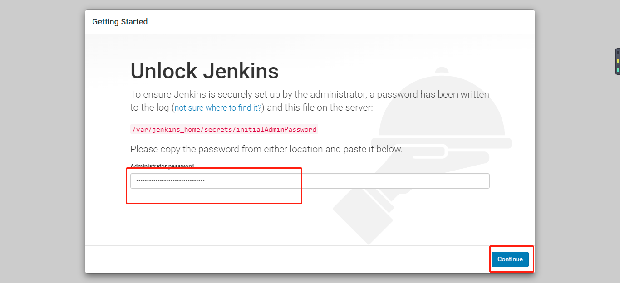This screenshot has height=283, width=620.
Task: Click the Administrator password label
Action: 162,166
